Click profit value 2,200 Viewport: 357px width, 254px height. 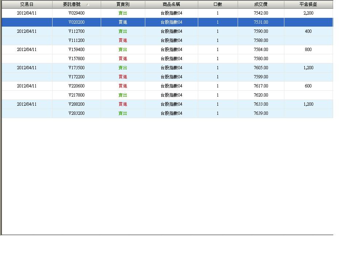coord(308,13)
